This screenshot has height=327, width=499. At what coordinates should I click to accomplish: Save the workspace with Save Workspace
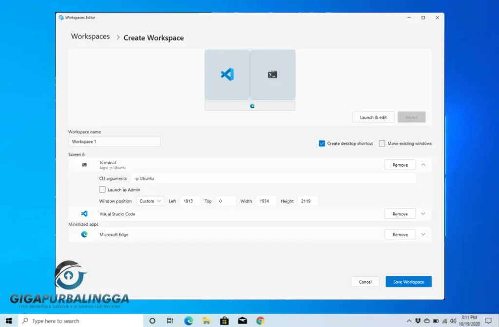[408, 281]
